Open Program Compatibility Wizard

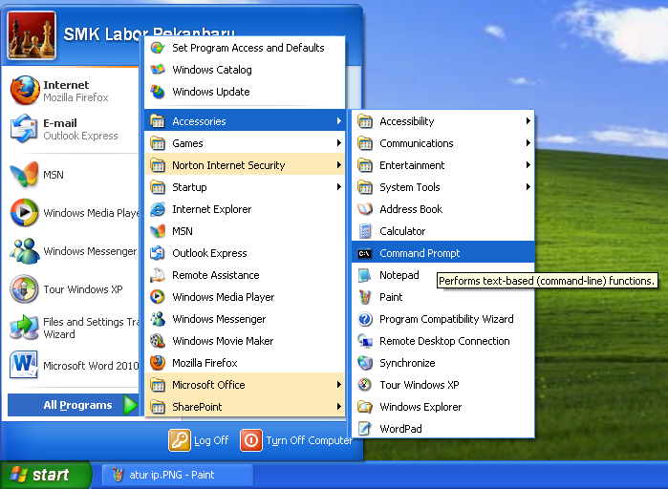point(443,319)
